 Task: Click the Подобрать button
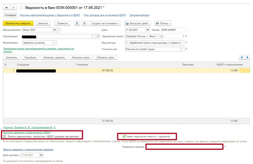click(x=30, y=57)
